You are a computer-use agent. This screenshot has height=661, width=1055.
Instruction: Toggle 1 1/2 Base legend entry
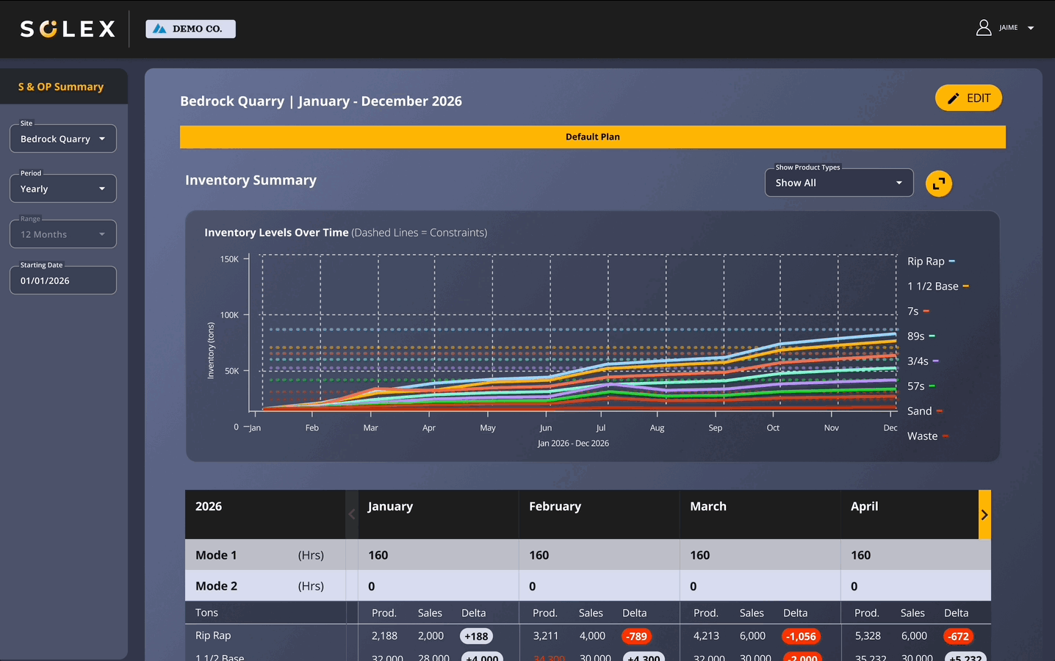coord(937,286)
